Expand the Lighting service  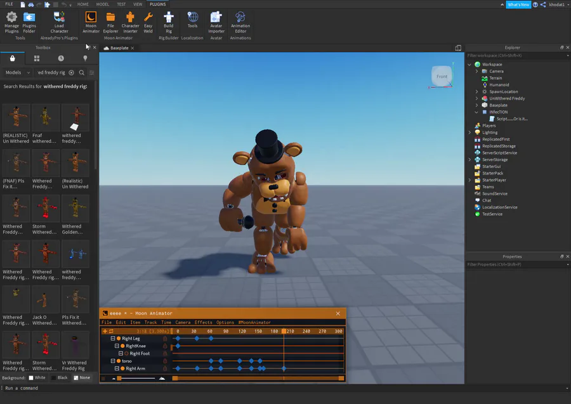[x=469, y=133]
